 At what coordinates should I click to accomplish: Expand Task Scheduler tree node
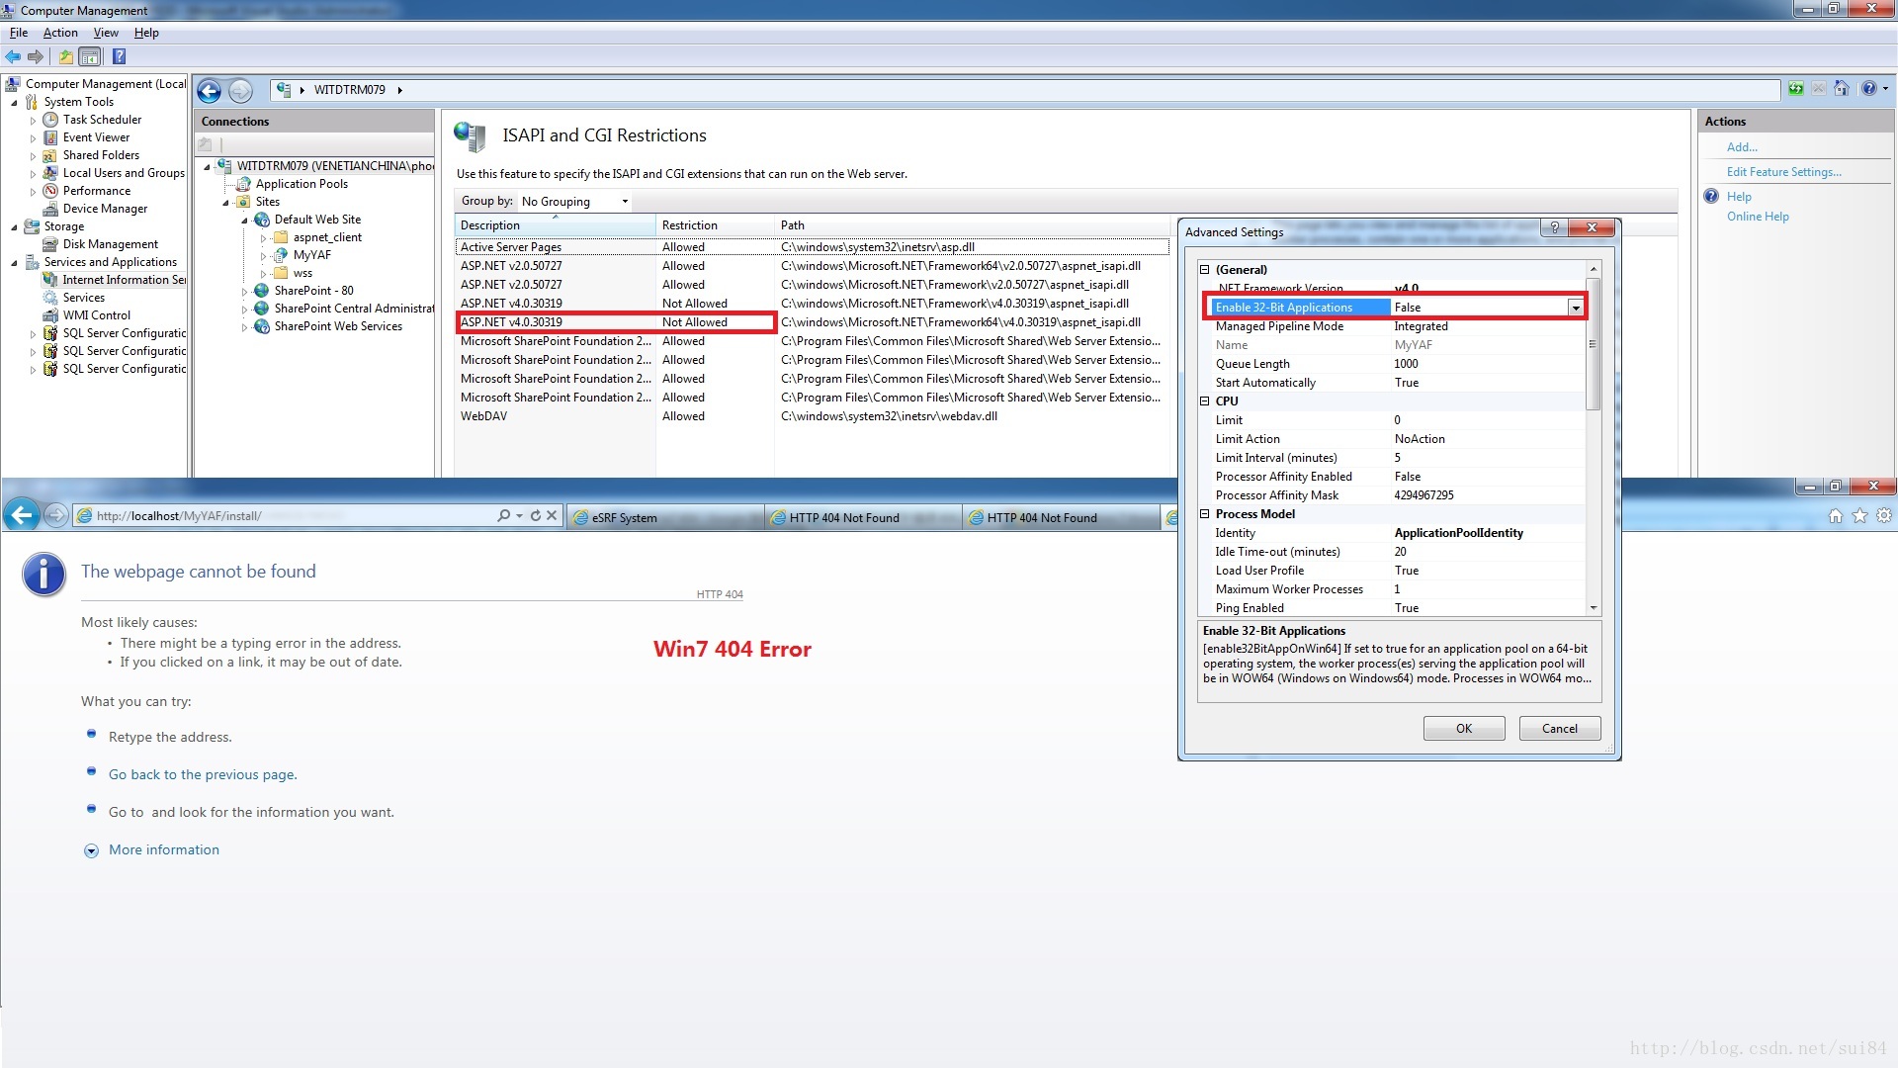click(x=33, y=121)
